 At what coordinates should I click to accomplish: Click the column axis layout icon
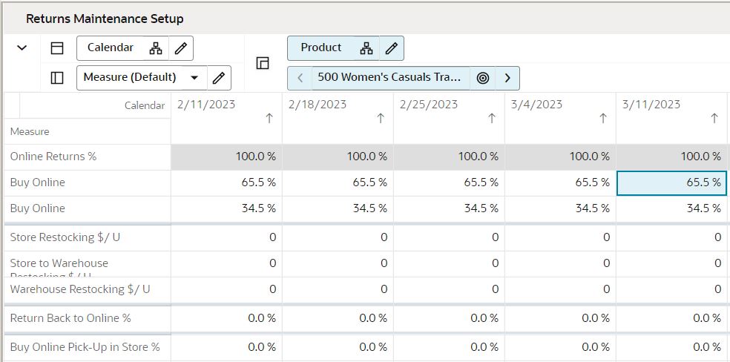[57, 48]
